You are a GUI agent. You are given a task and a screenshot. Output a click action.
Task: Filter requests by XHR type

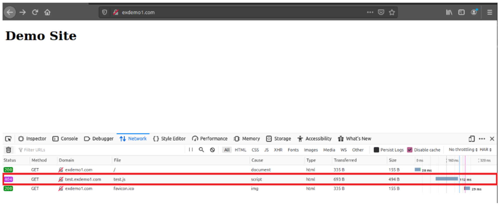point(278,150)
